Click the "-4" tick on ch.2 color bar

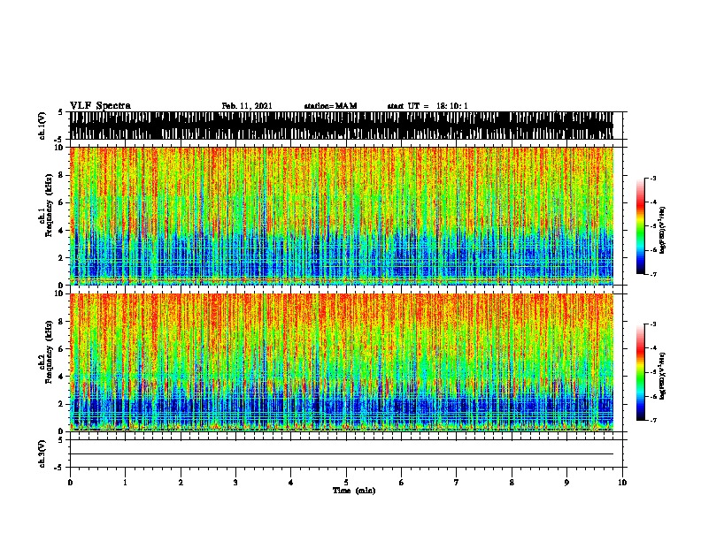coord(653,348)
